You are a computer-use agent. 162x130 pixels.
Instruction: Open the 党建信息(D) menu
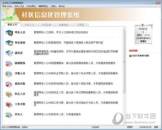43,6
